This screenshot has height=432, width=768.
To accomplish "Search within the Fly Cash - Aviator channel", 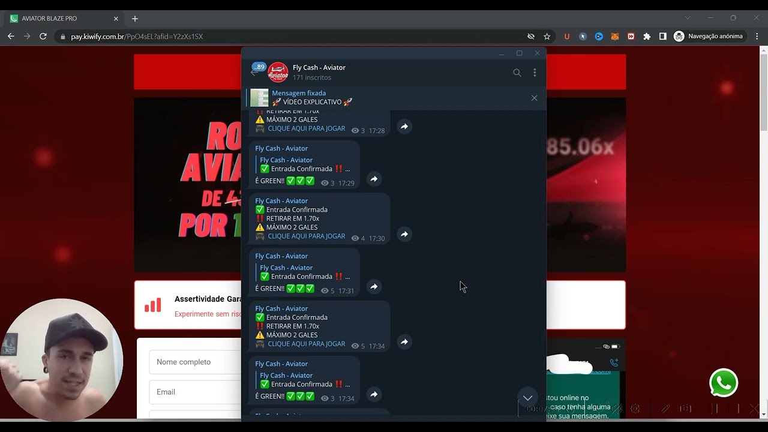I will (517, 73).
